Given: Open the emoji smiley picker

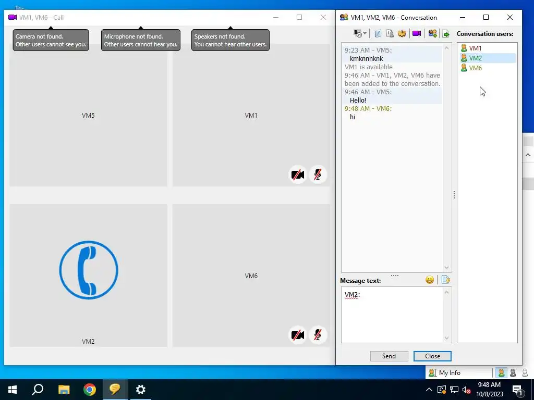Looking at the screenshot, I should [430, 280].
